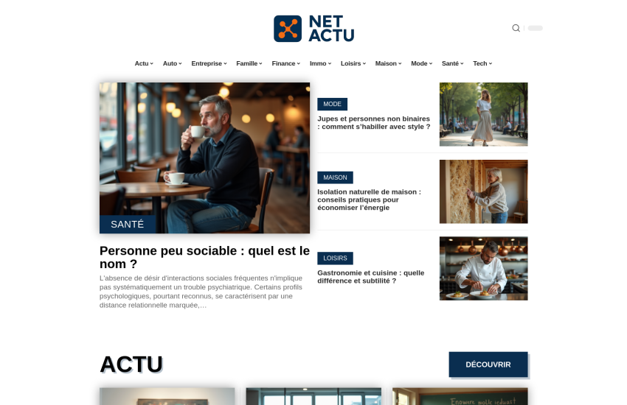Open the chef plating food thumbnail
This screenshot has width=627, height=405.
pyautogui.click(x=483, y=269)
